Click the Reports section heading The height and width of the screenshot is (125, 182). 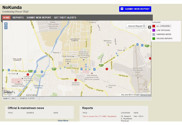pyautogui.click(x=88, y=108)
